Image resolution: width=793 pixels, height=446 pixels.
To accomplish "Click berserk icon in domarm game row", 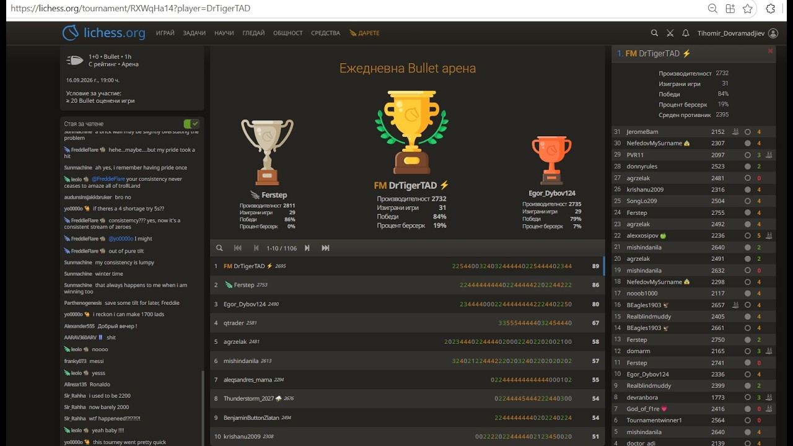I will [x=769, y=351].
